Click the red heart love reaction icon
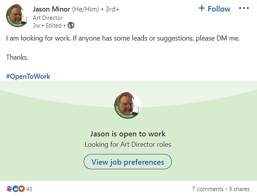The height and width of the screenshot is (196, 257). 21,189
